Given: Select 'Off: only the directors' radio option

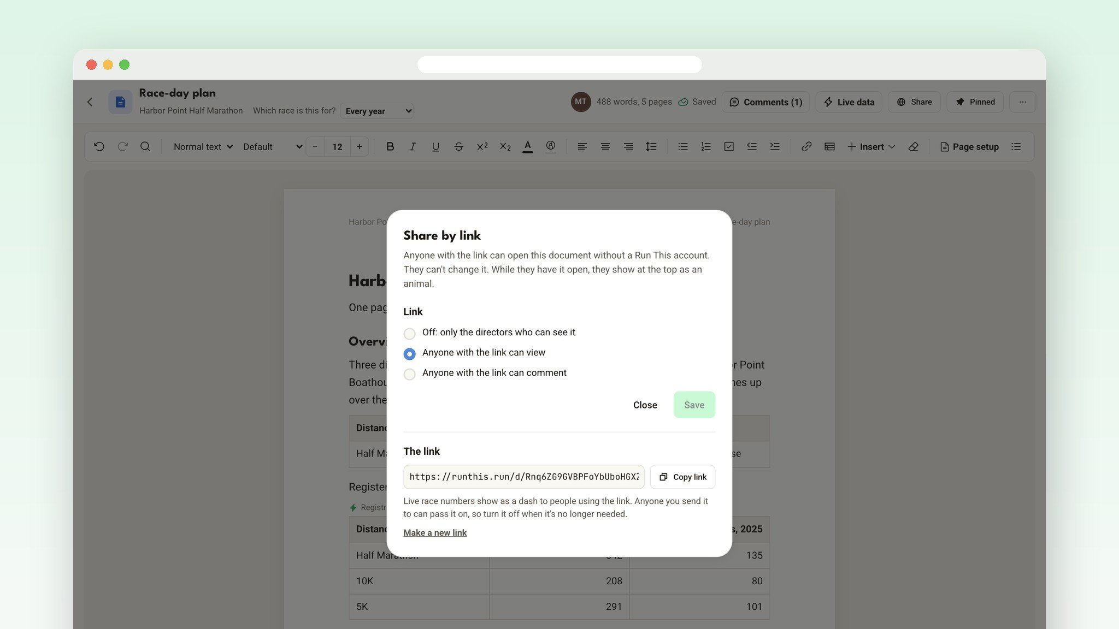Looking at the screenshot, I should click(x=409, y=333).
